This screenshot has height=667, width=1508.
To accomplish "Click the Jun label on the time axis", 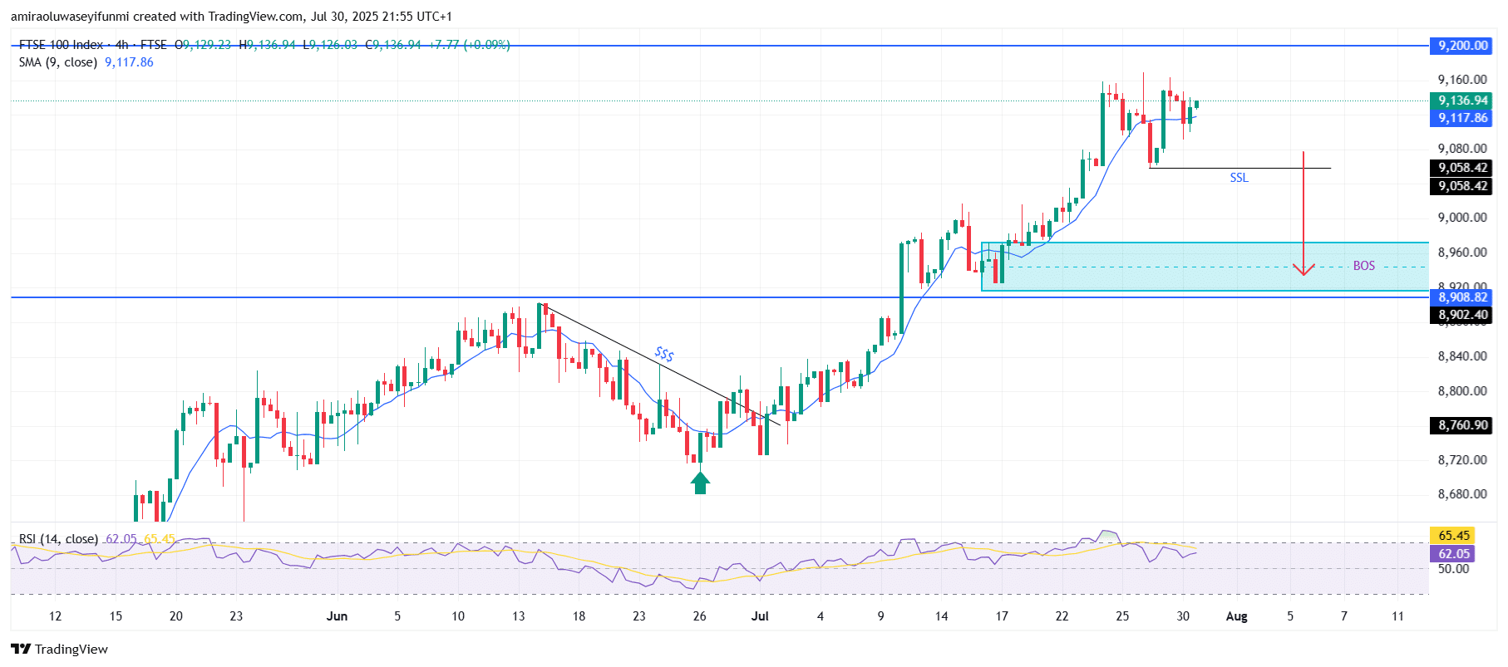I will pyautogui.click(x=337, y=616).
